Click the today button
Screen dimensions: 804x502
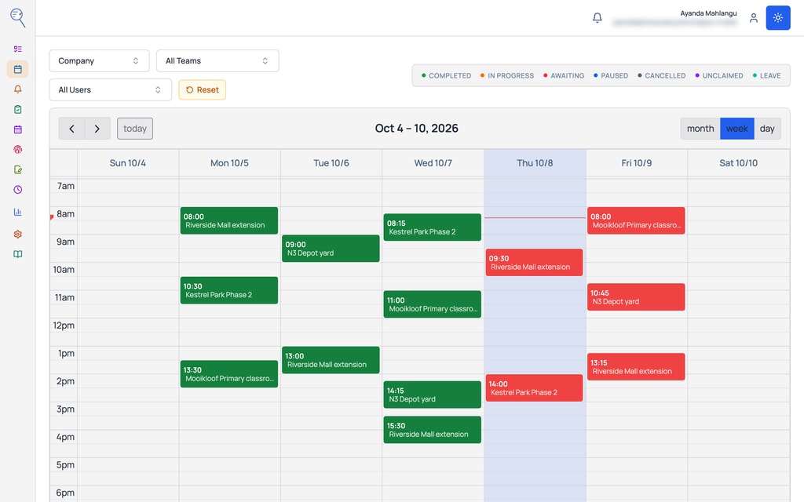(135, 129)
